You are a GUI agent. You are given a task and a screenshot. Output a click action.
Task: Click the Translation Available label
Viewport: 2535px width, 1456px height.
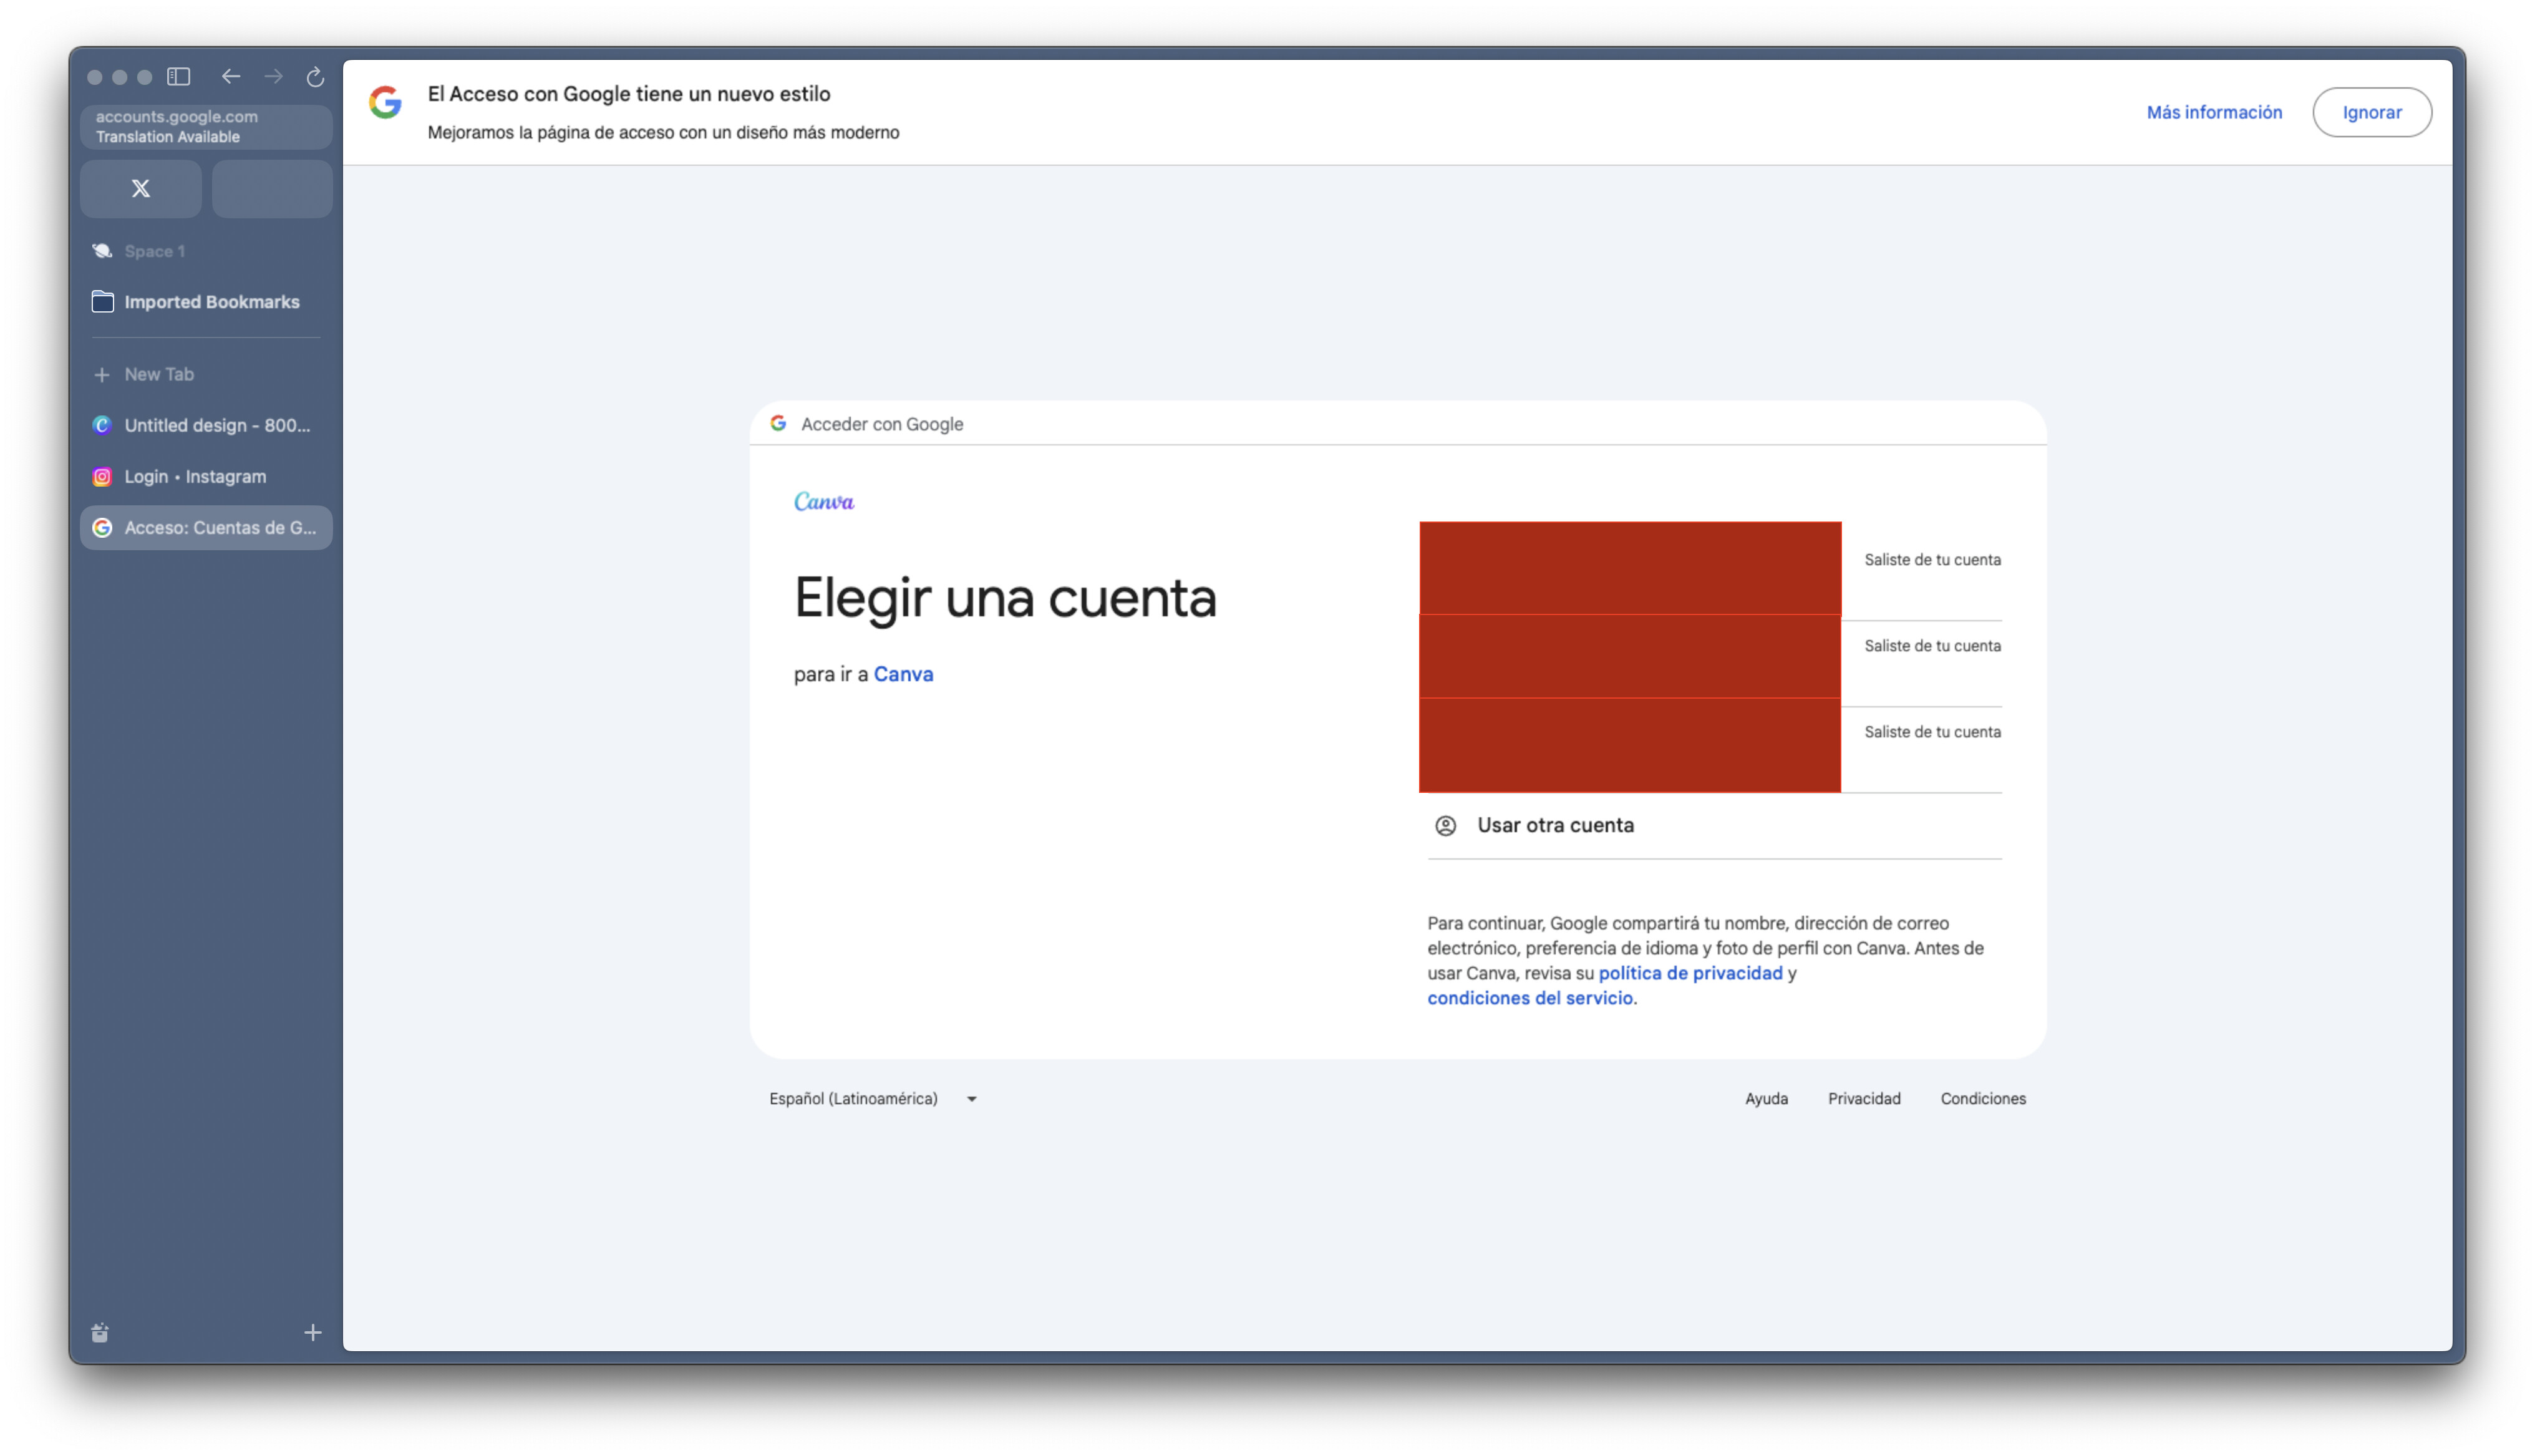click(x=168, y=137)
